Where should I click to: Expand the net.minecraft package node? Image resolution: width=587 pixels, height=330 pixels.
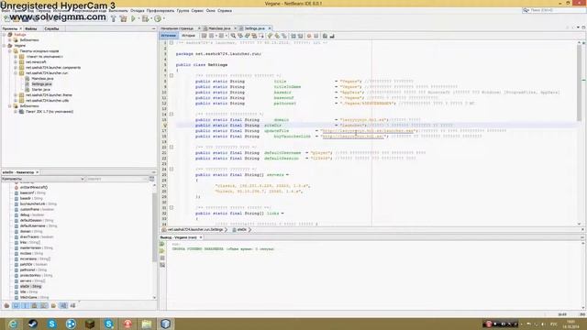(x=16, y=62)
